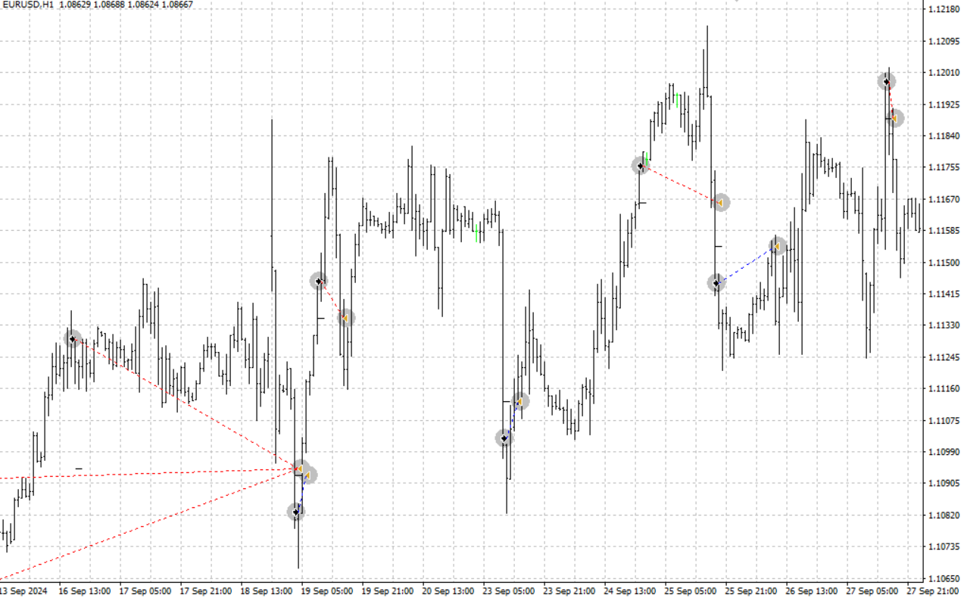Viewport: 964px width, 601px height.
Task: Select the 19 Sep exit arrow near 1.11415
Action: (345, 318)
